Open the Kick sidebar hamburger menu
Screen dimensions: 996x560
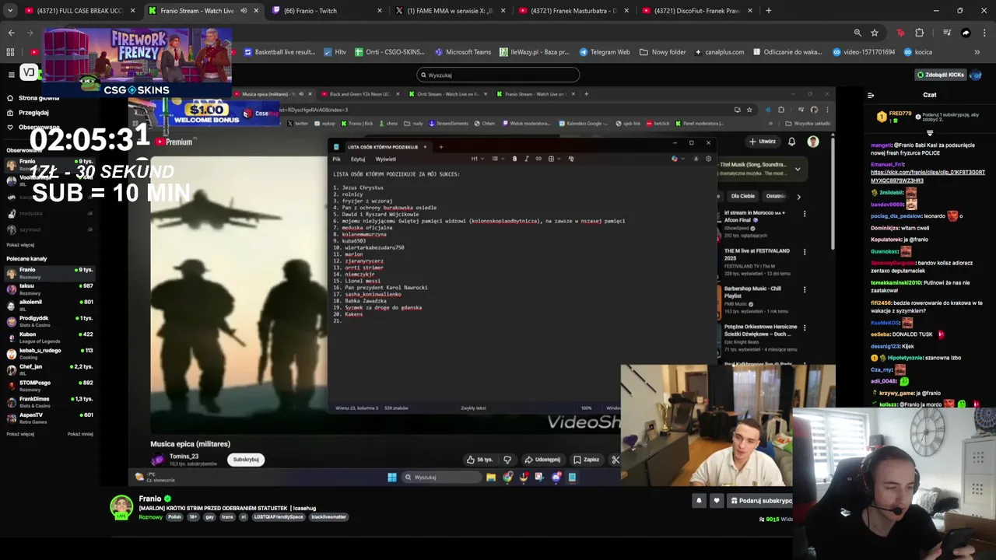click(11, 75)
